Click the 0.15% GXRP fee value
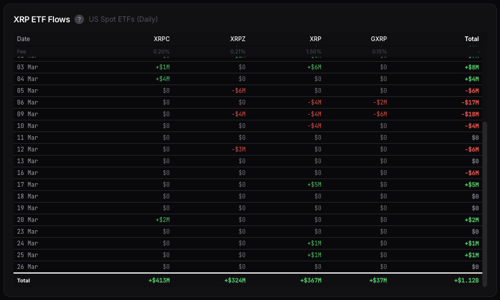500x300 pixels. click(380, 52)
